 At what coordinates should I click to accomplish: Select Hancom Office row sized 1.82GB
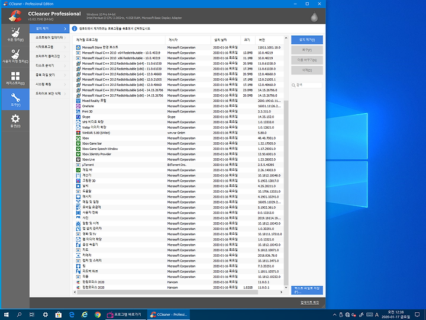178,287
